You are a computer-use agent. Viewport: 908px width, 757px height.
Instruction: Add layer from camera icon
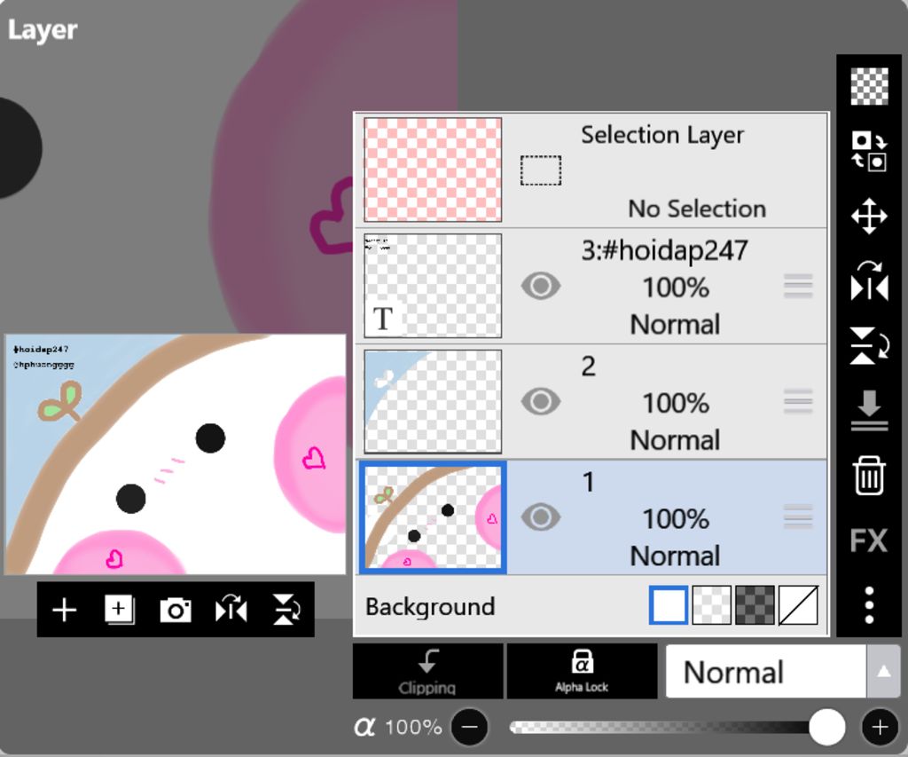[176, 610]
